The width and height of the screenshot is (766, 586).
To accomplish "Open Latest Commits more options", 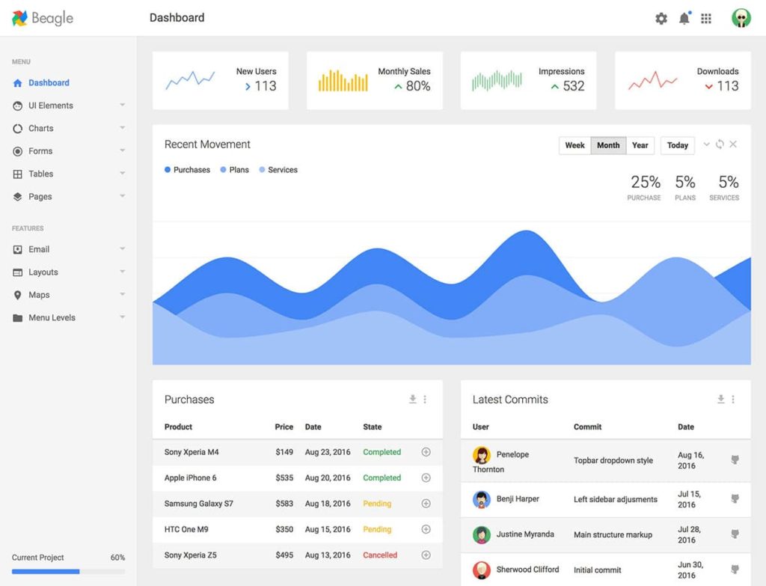I will click(733, 400).
